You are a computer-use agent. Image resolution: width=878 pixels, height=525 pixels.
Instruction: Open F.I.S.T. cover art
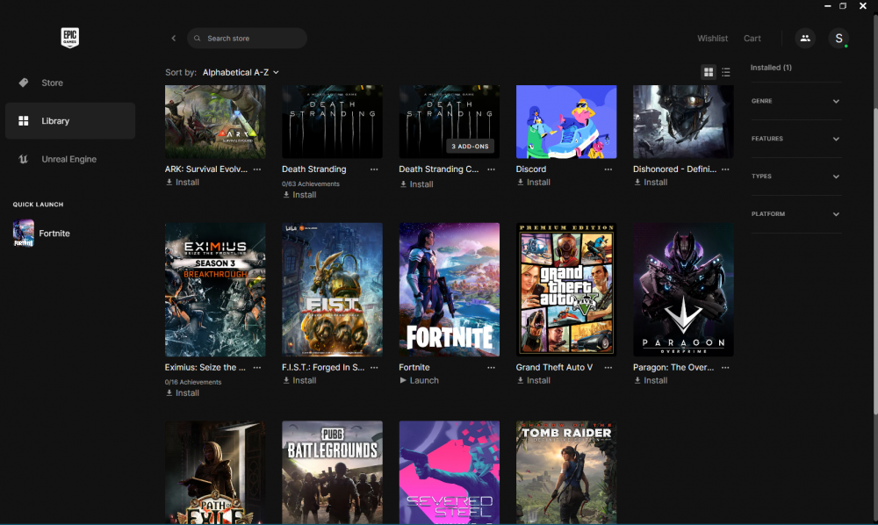(332, 290)
